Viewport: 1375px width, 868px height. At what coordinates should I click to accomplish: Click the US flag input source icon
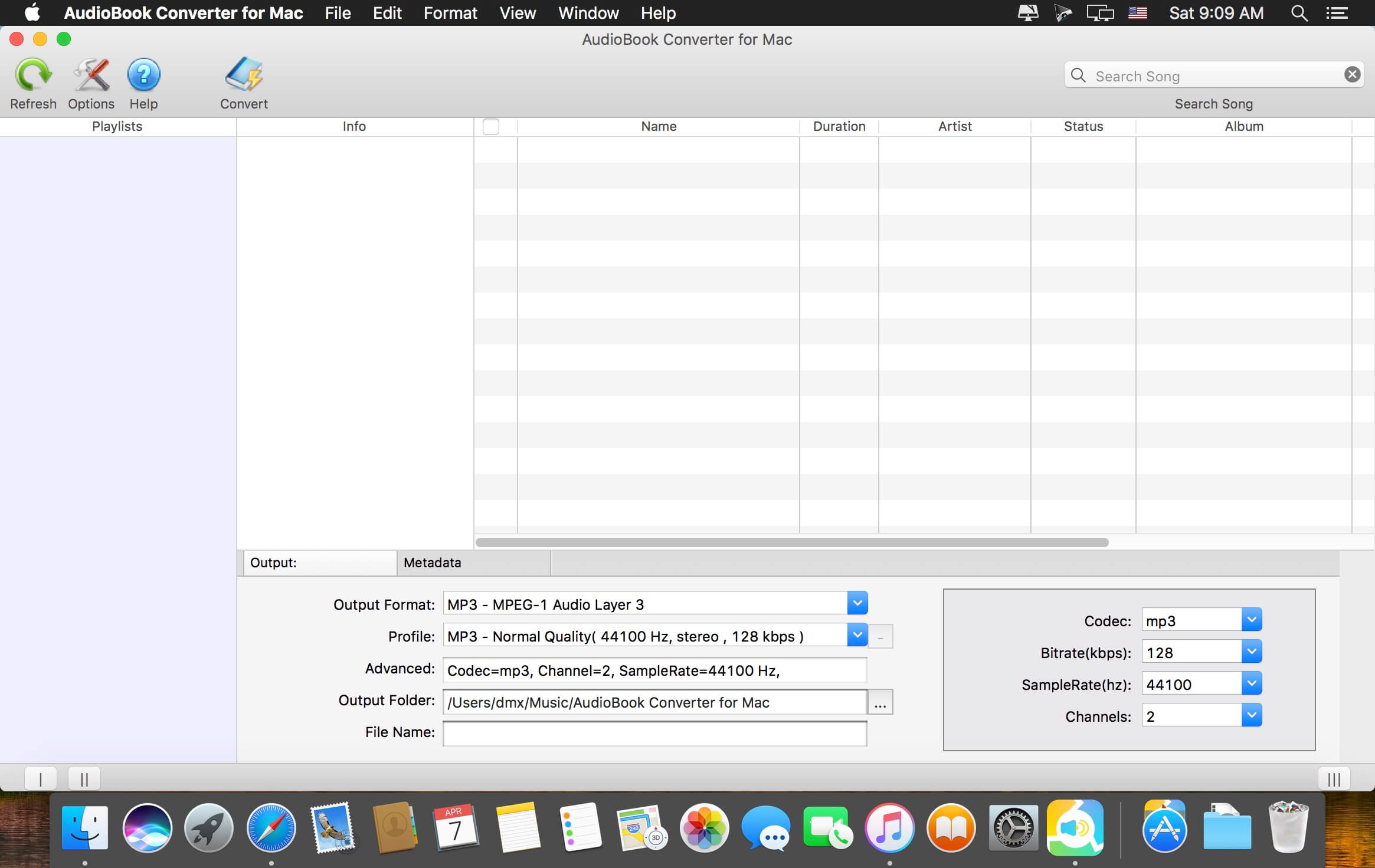[x=1137, y=13]
